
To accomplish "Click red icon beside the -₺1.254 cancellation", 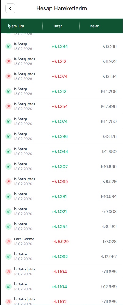I will pos(9,106).
